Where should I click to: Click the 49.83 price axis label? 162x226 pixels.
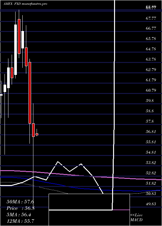151,204
